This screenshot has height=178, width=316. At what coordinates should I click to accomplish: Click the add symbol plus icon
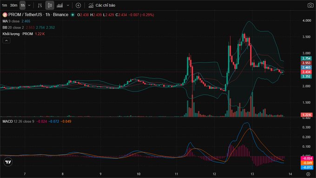tap(78, 6)
